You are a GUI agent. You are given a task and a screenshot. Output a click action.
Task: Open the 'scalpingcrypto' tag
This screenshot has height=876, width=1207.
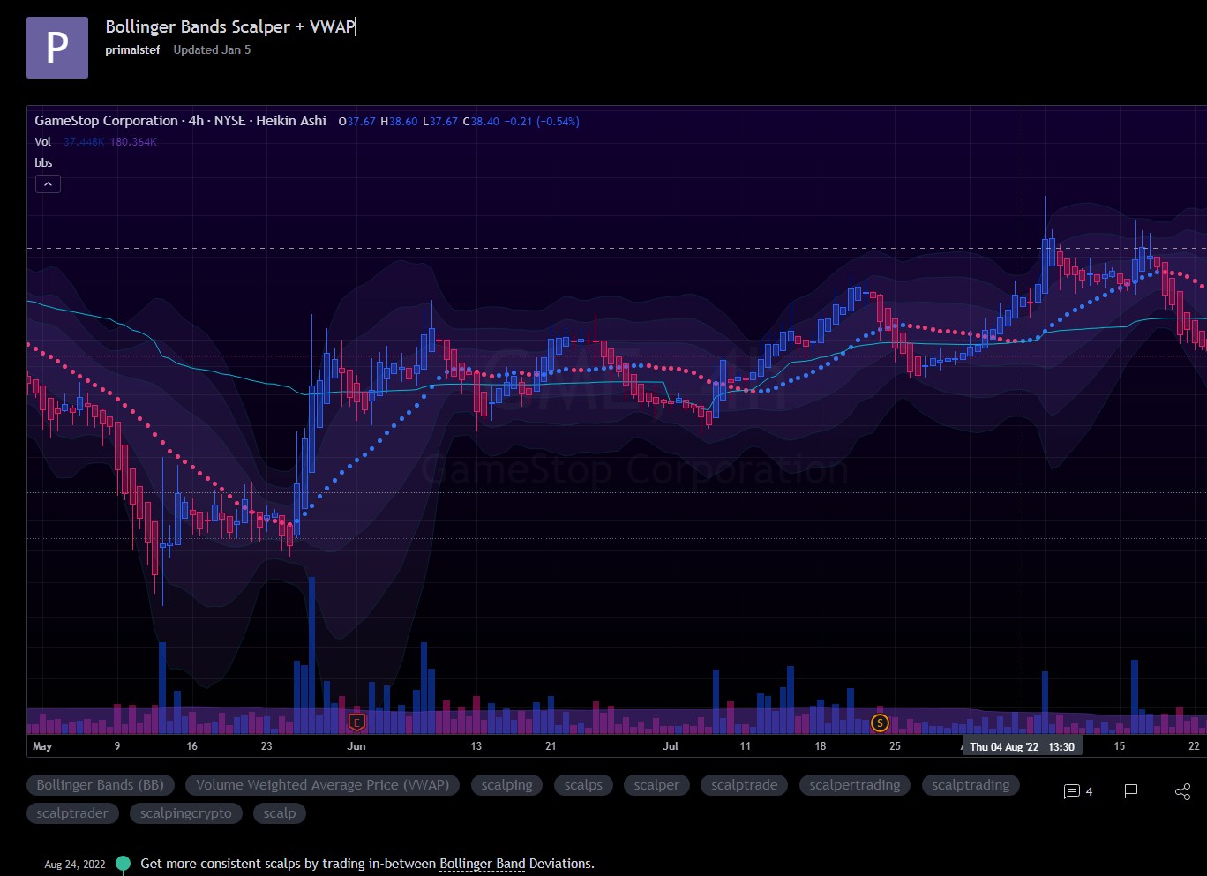point(186,813)
